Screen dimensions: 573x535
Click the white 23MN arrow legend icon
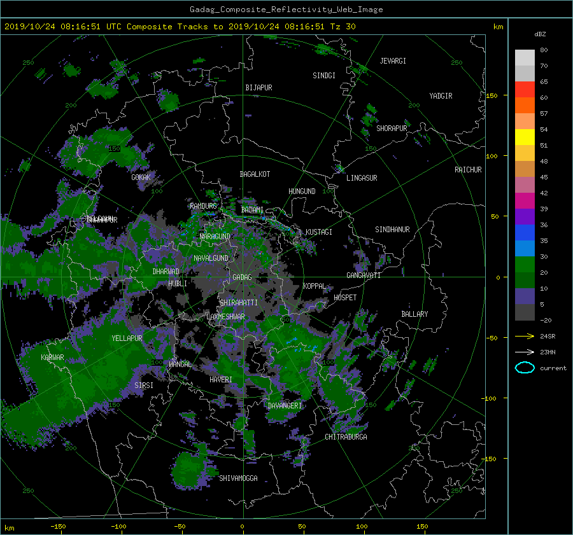coord(525,352)
